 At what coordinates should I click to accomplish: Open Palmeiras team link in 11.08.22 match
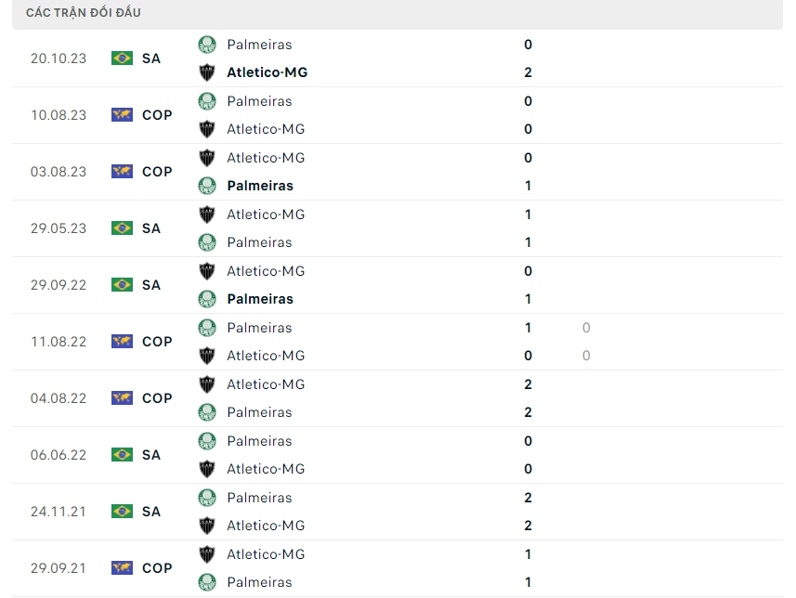click(x=259, y=328)
